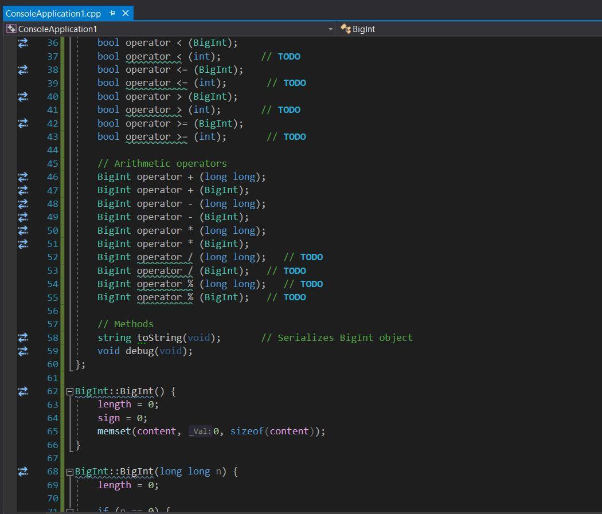Click squiggled 'operator /' on line 52

click(x=165, y=257)
